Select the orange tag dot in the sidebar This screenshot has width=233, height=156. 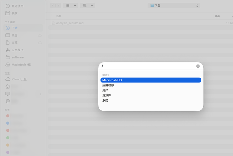[8, 145]
